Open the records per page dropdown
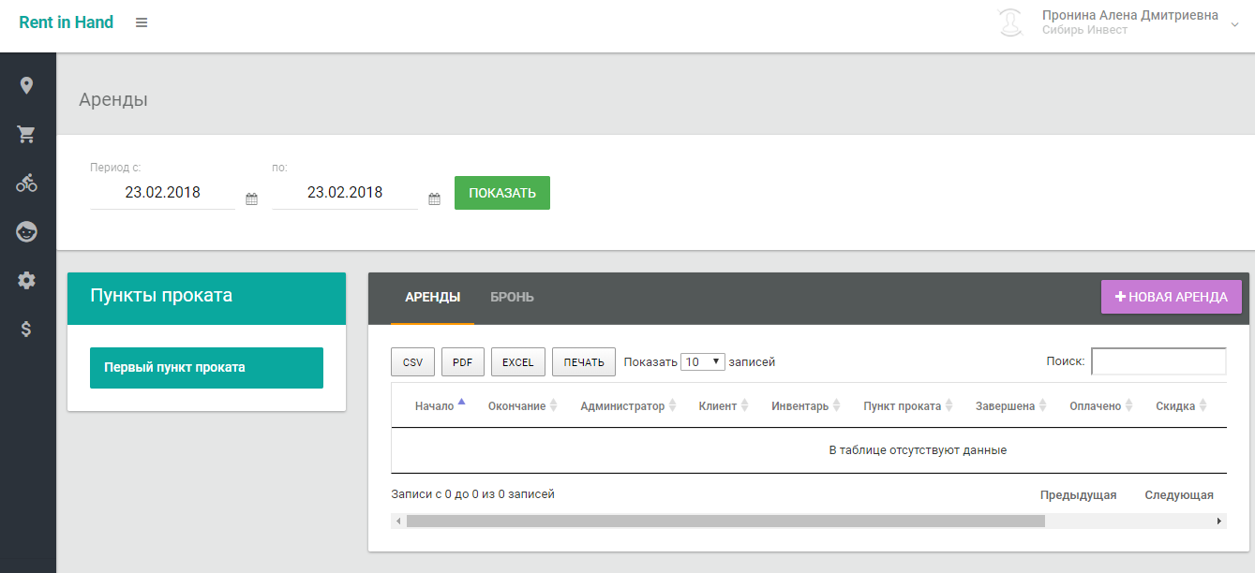This screenshot has height=573, width=1255. (x=703, y=361)
